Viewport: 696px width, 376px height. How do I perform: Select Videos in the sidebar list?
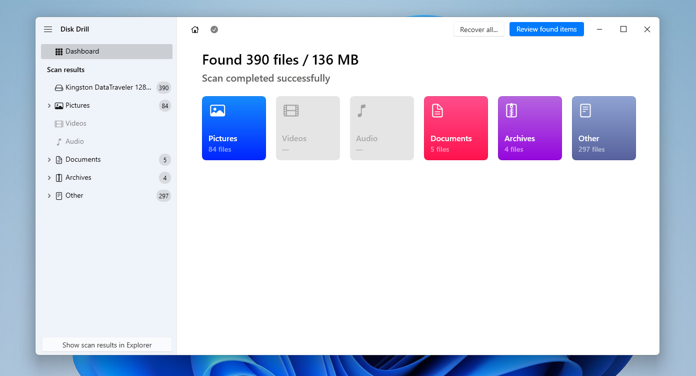75,124
